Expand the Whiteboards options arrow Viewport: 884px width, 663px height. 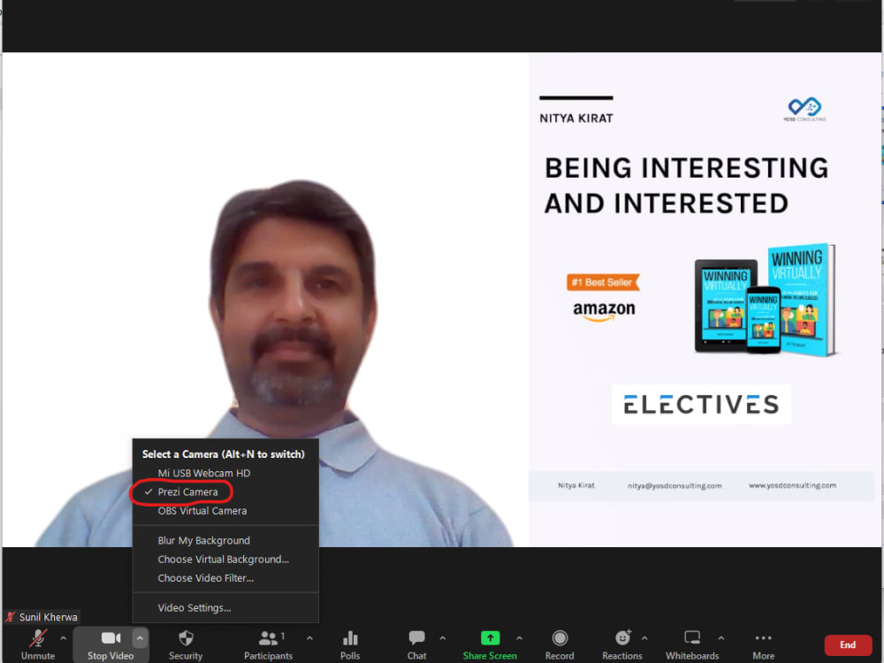pos(721,638)
